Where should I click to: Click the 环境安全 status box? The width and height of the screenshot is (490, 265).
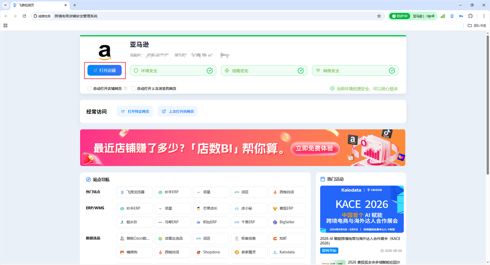(x=173, y=71)
